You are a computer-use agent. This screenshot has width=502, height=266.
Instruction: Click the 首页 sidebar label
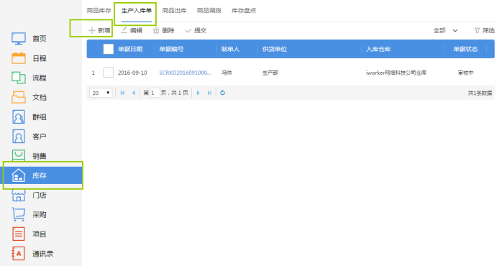coord(40,39)
